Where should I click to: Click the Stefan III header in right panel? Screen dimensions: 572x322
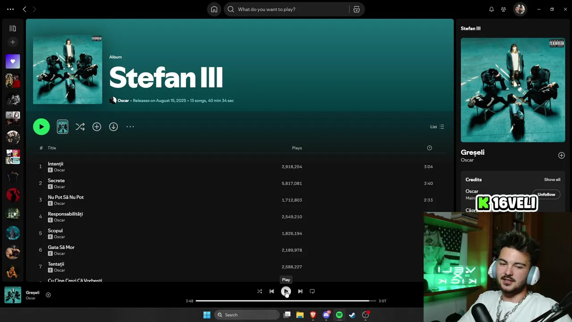[x=471, y=28]
